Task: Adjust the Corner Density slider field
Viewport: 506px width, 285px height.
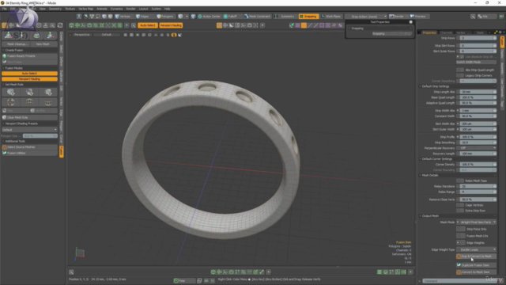Action: (478, 165)
